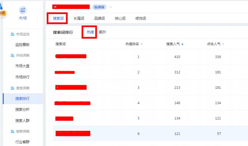
Task: Switch to the 品牌词 tab
Action: coord(99,18)
